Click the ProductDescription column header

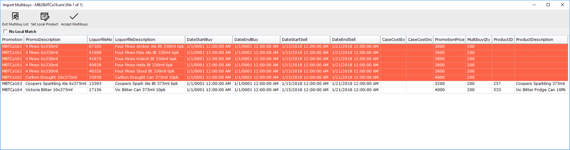(541, 40)
